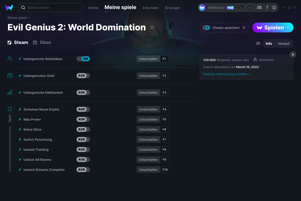The image size is (301, 201).
Task: Select the Steam platform tab
Action: click(x=18, y=42)
